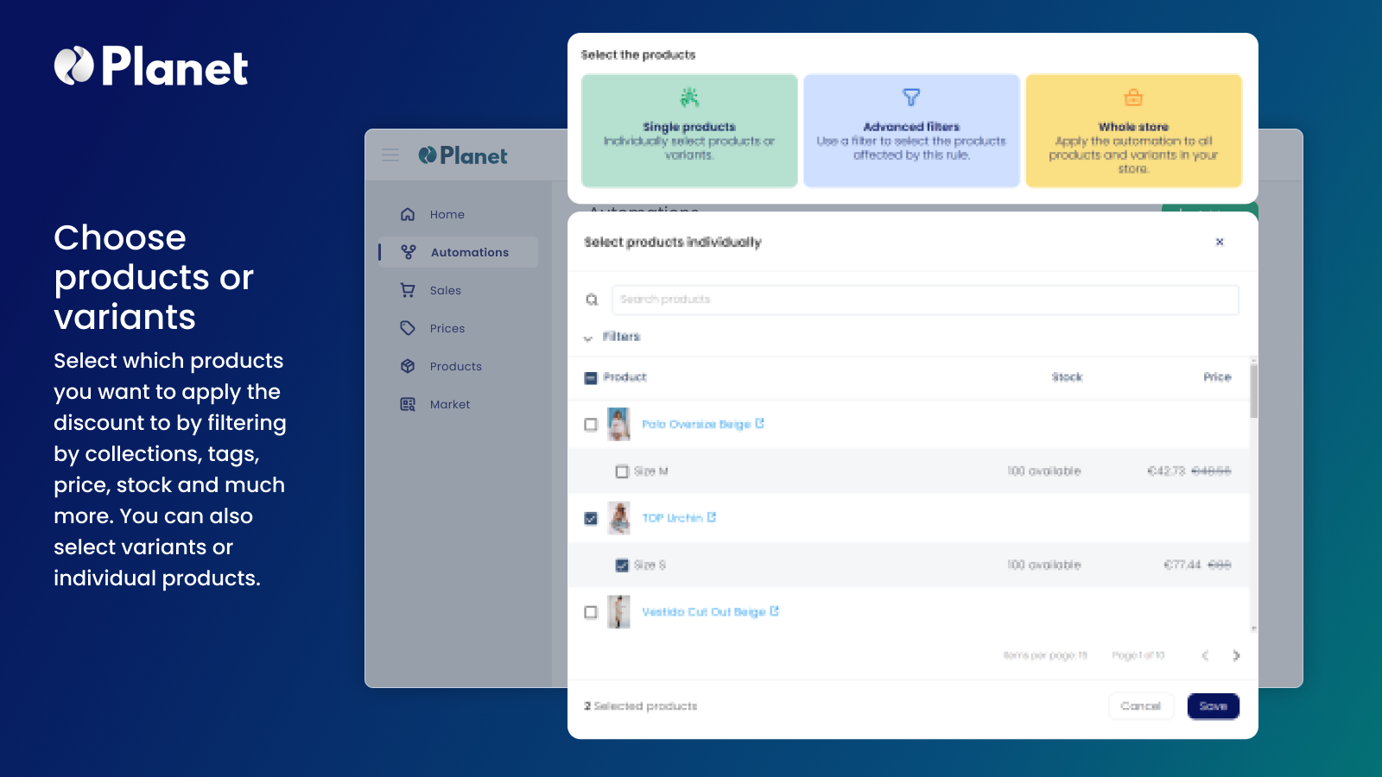This screenshot has height=777, width=1382.
Task: Click the search magnifier icon
Action: 592,300
